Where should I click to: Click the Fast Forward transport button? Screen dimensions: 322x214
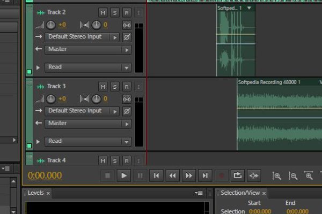click(x=188, y=175)
